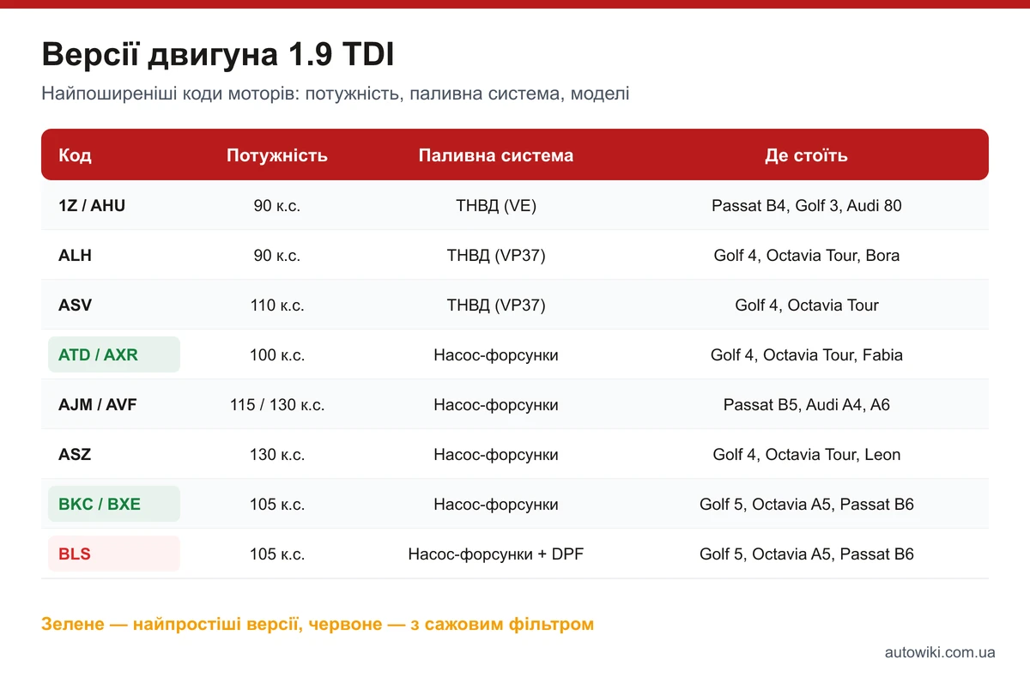1030x678 pixels.
Task: Select the red 'BLS' code badge
Action: point(114,554)
